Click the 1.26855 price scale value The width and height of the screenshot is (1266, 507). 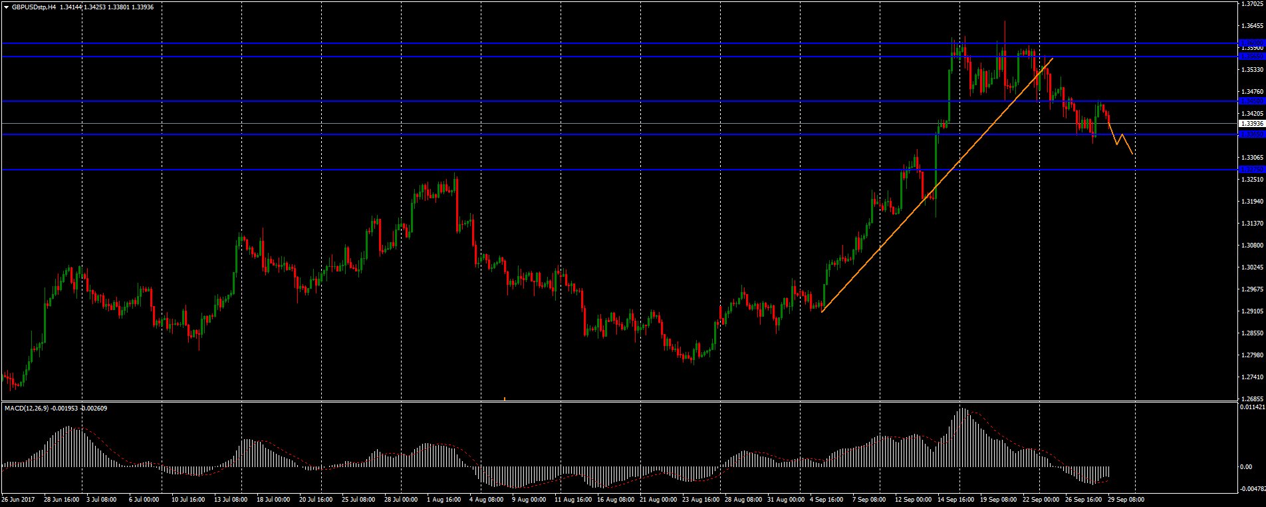click(1253, 399)
